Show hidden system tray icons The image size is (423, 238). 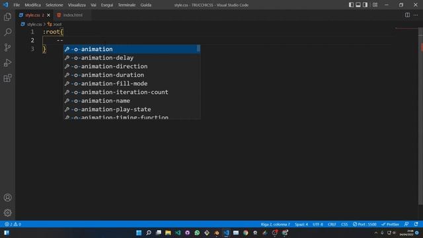click(376, 233)
